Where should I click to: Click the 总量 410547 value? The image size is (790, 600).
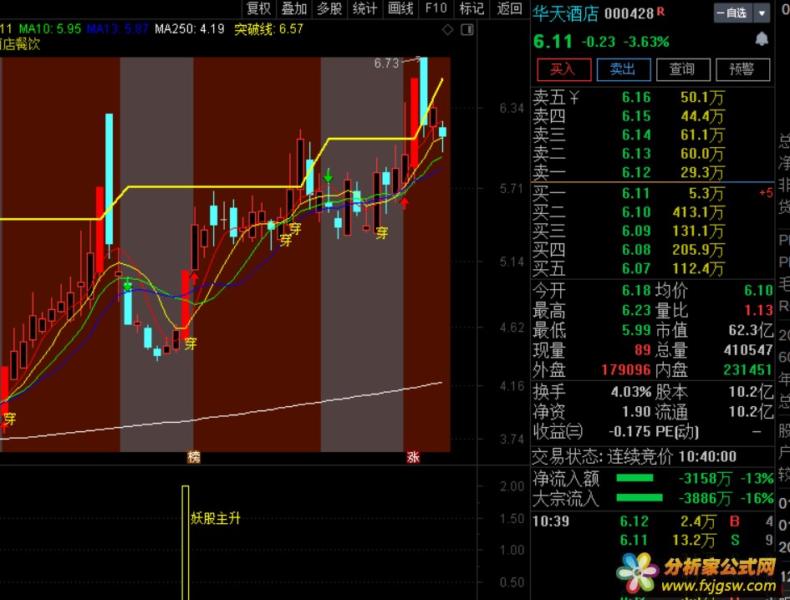point(749,349)
